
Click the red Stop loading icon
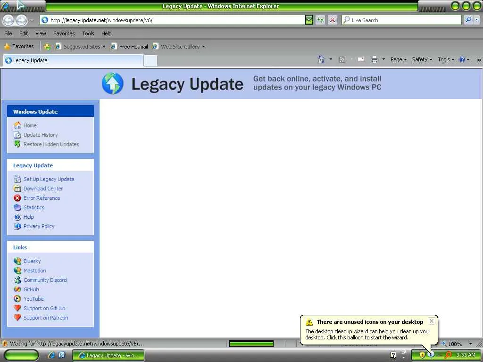pyautogui.click(x=333, y=20)
